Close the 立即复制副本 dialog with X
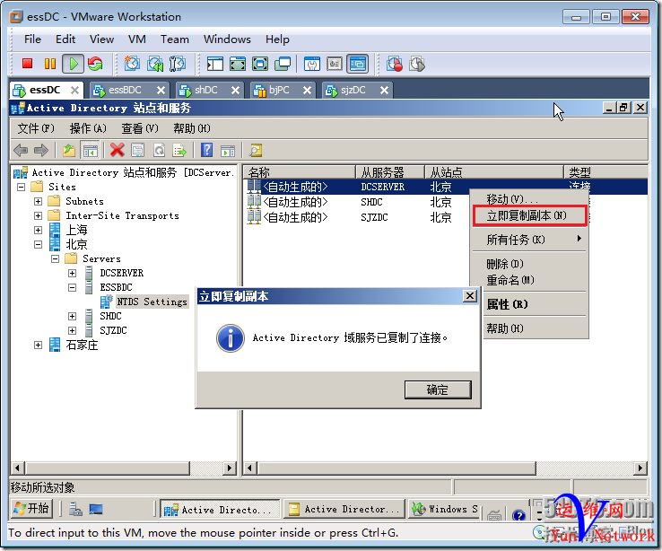This screenshot has height=551, width=662. point(469,295)
